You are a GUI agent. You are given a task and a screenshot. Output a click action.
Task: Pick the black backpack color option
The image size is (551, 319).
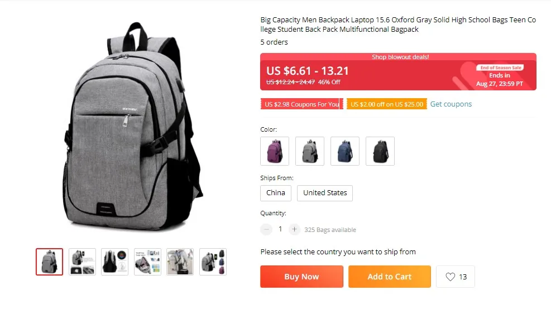pyautogui.click(x=380, y=151)
